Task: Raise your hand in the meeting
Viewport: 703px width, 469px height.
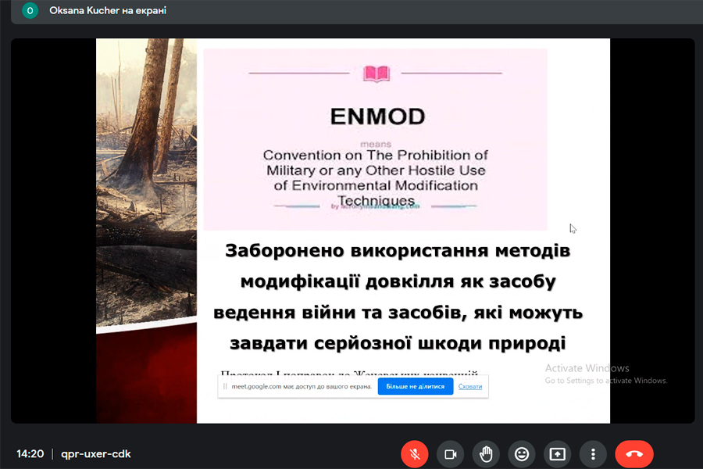Action: [x=486, y=454]
